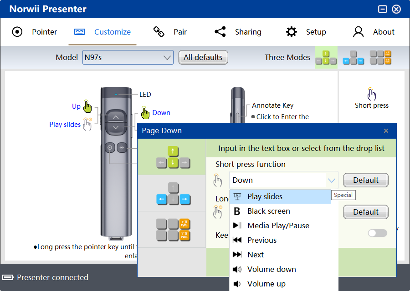Click the Short press hand icon in the right panel
Image resolution: width=410 pixels, height=291 pixels.
pyautogui.click(x=371, y=94)
